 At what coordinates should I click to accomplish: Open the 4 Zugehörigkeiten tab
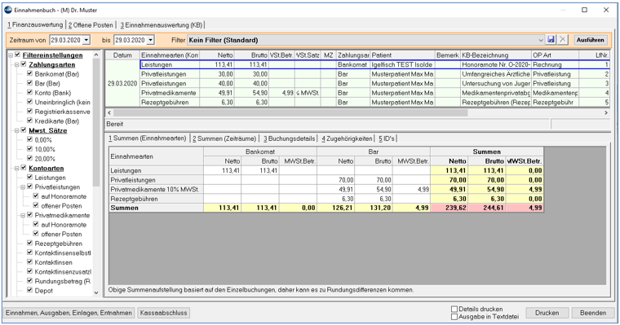click(x=347, y=138)
